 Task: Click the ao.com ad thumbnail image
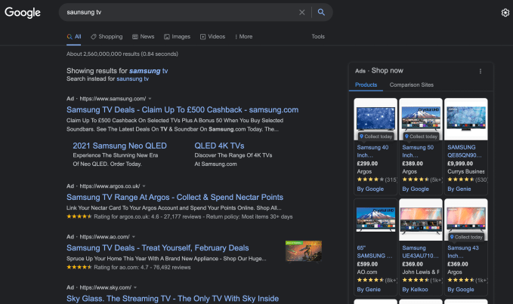(304, 251)
